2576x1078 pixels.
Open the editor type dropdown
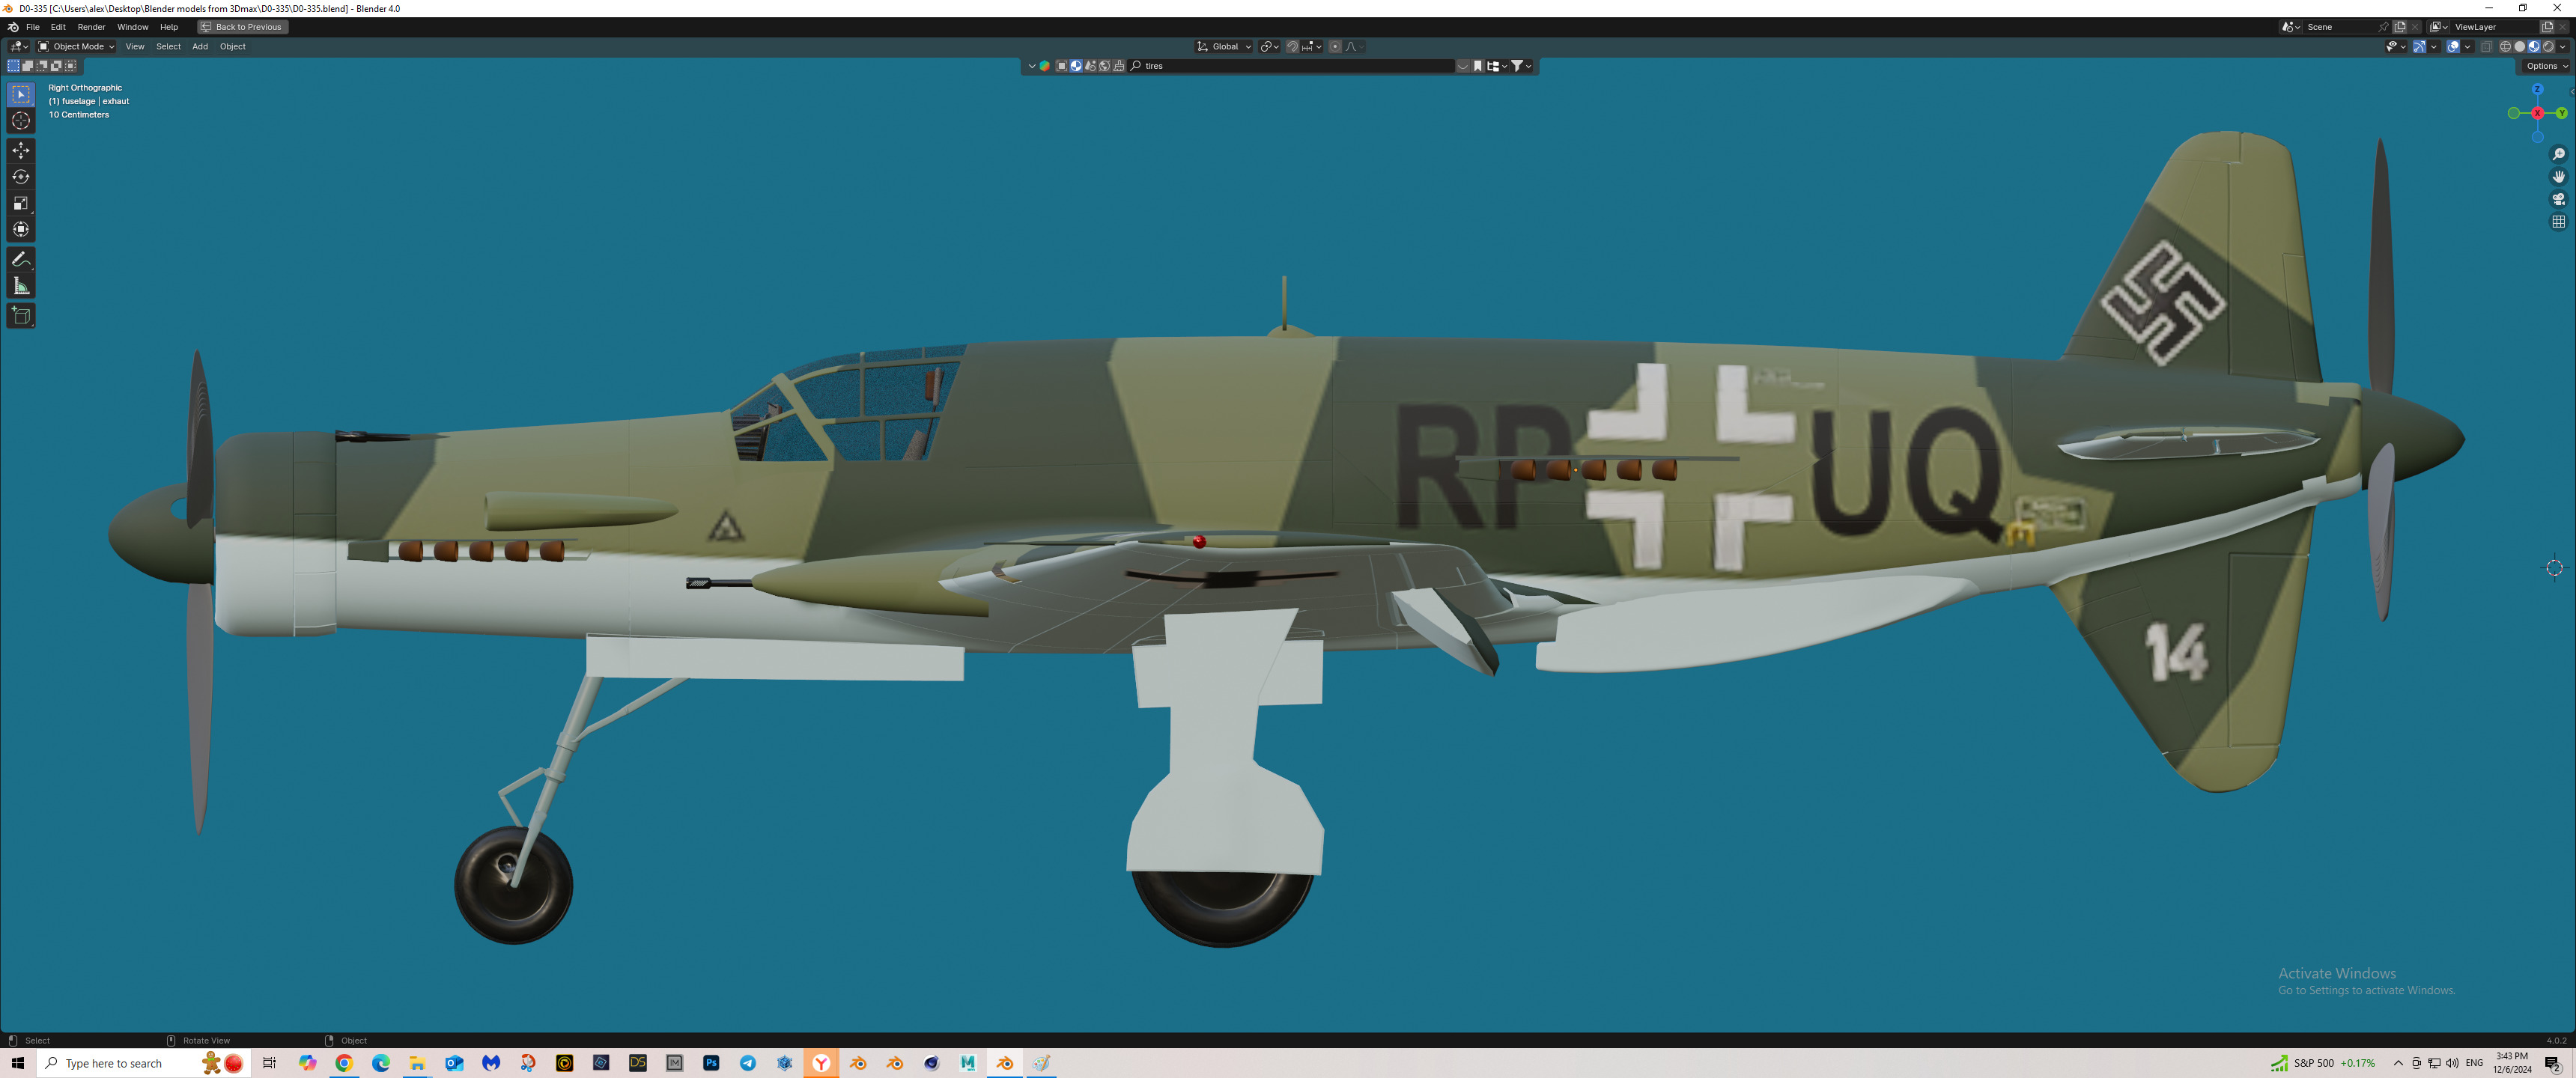19,47
